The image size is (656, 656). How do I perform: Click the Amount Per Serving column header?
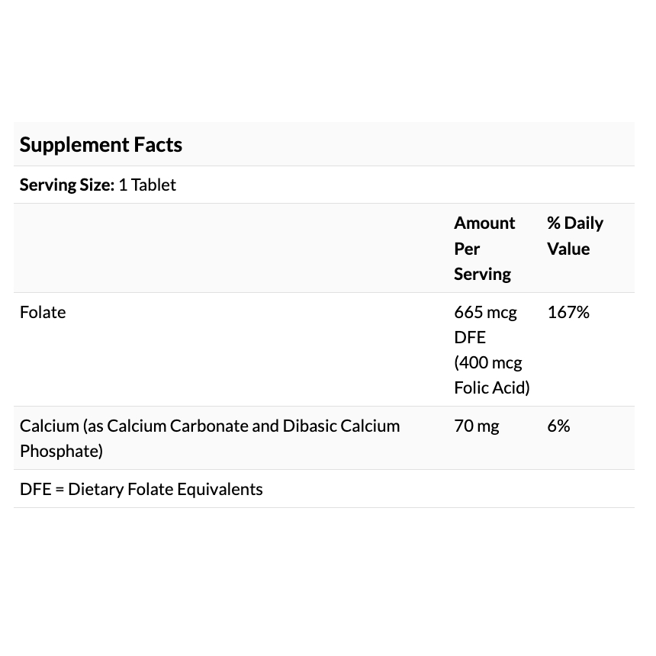click(x=484, y=248)
